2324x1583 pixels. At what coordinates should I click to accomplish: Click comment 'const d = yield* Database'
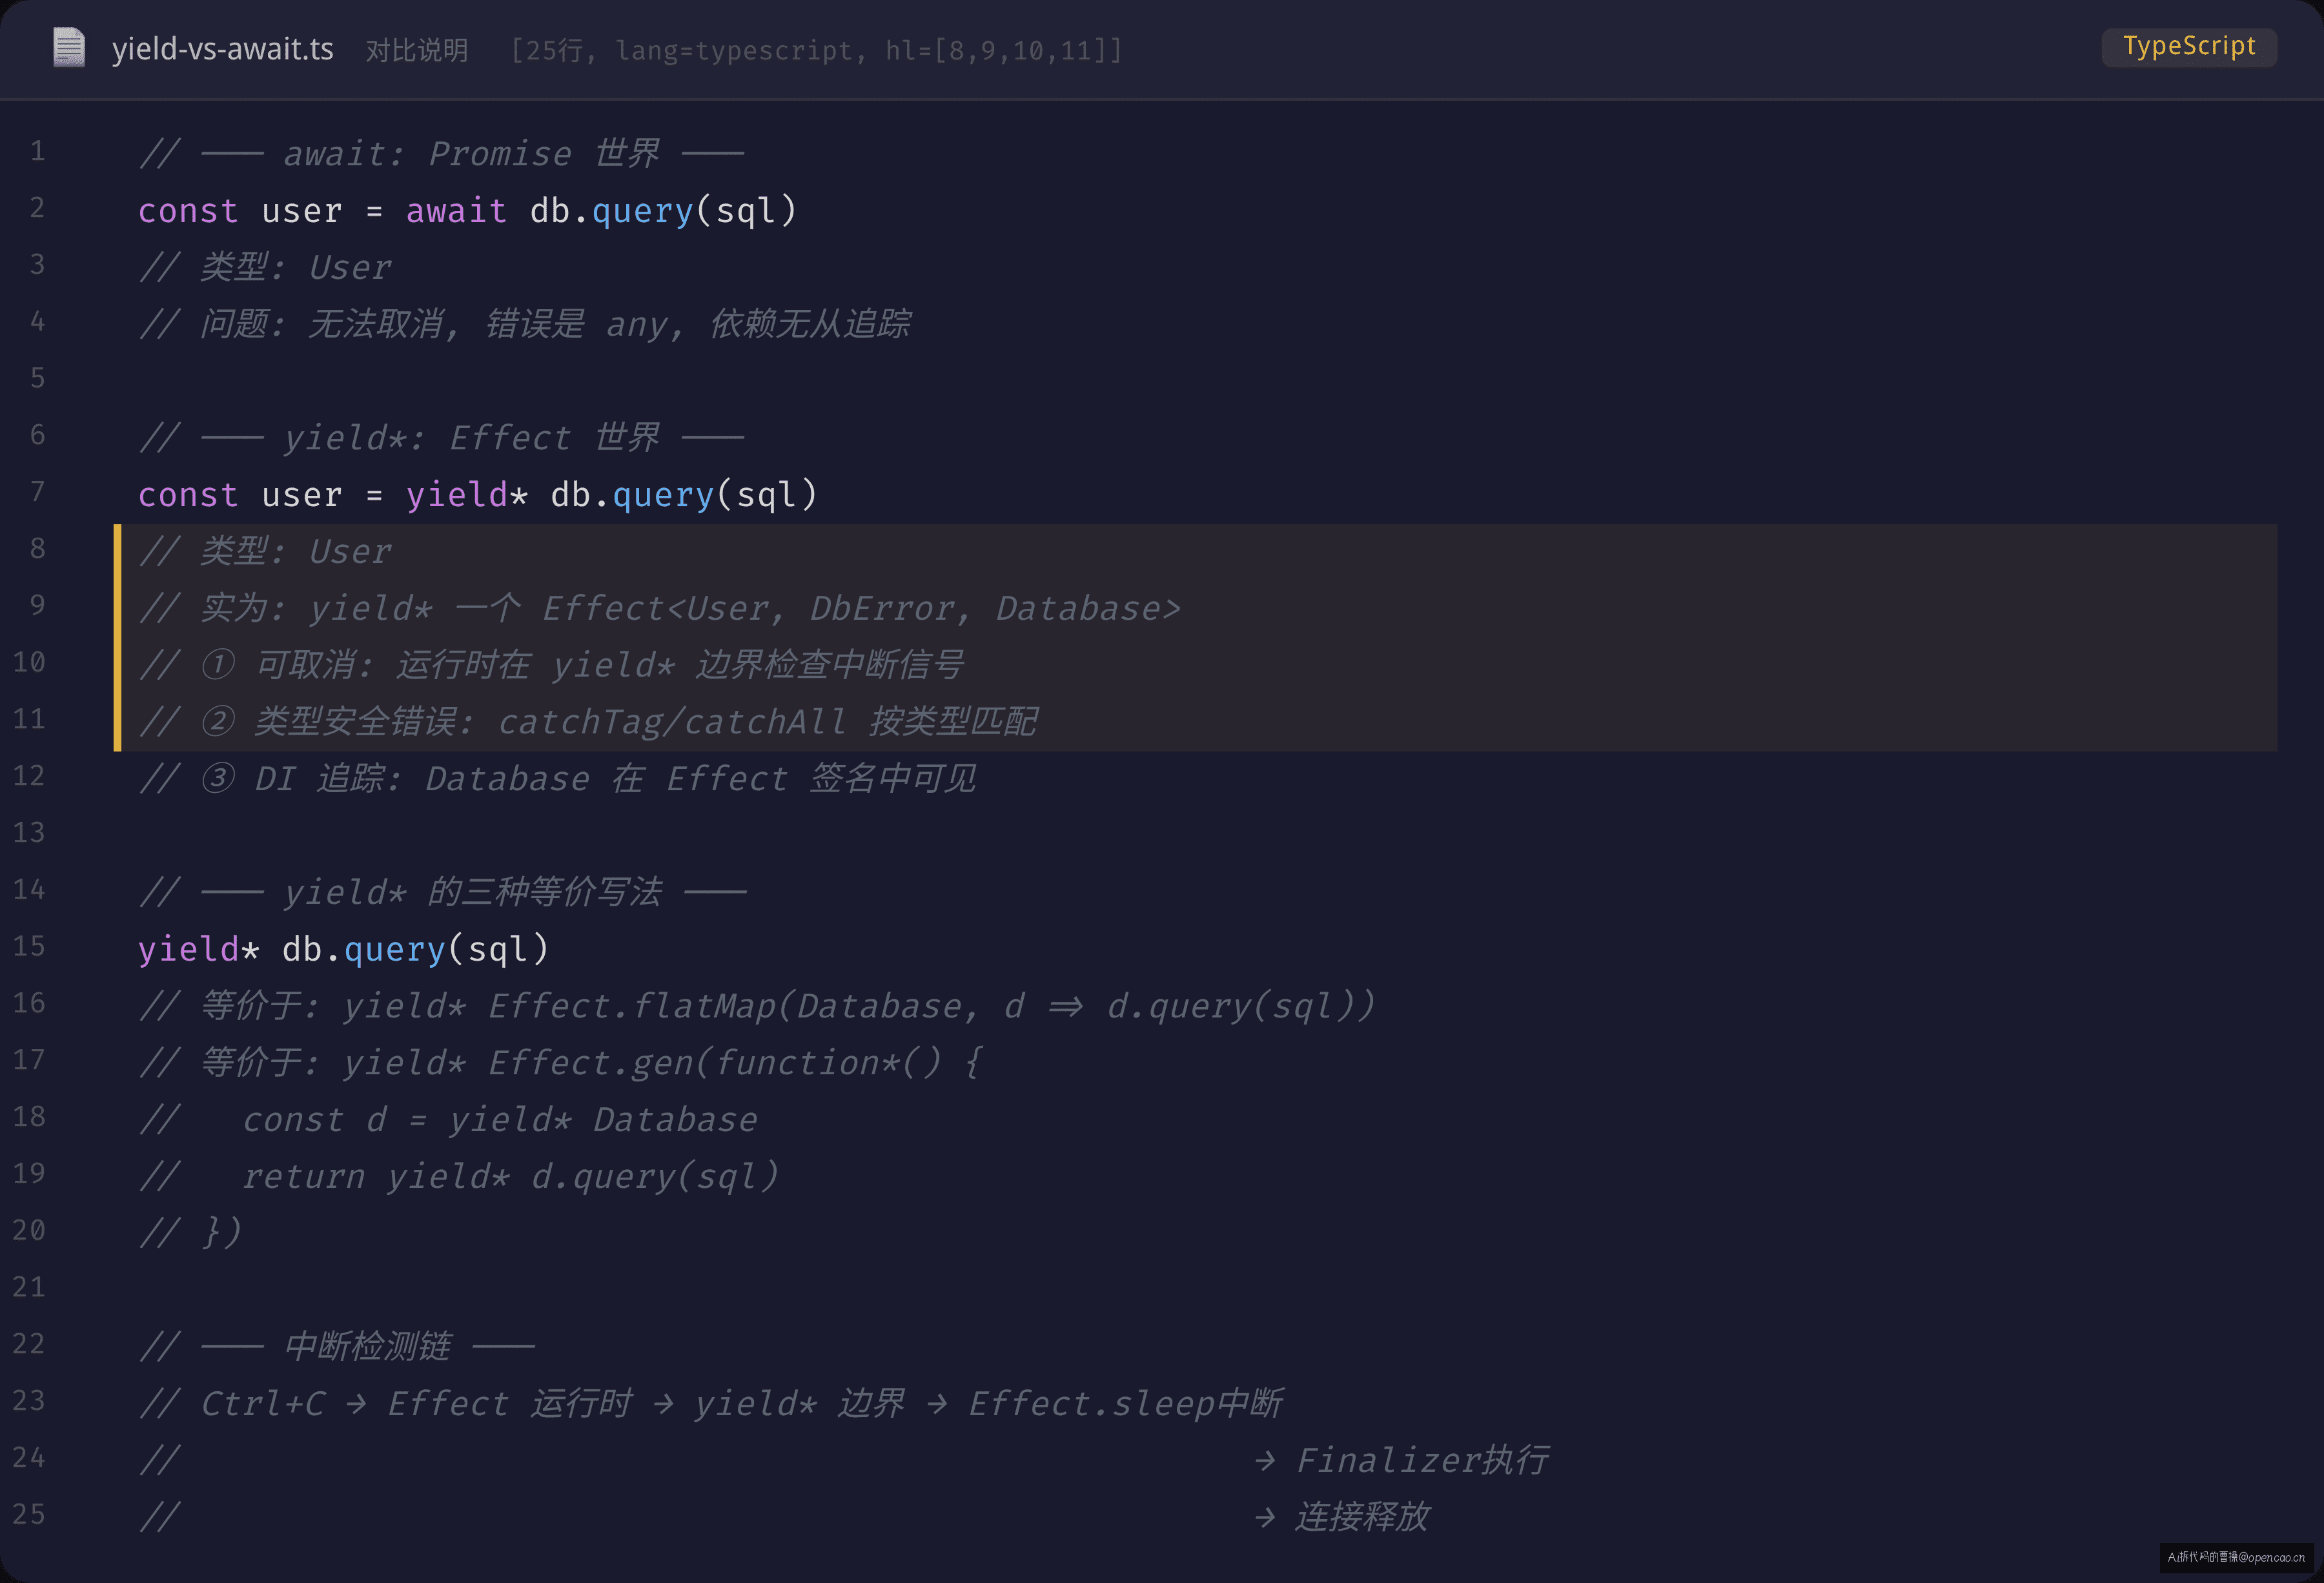448,1120
